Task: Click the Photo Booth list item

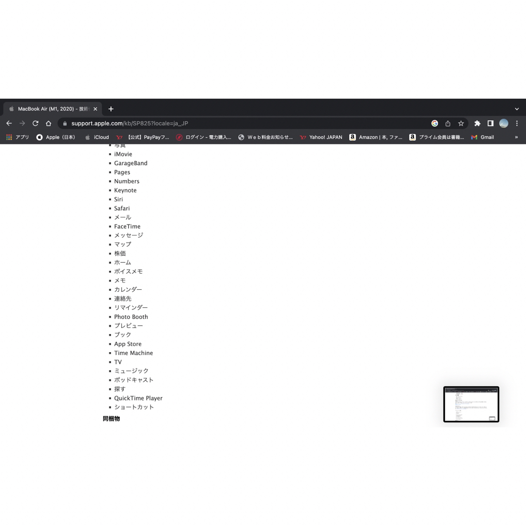Action: pos(131,317)
